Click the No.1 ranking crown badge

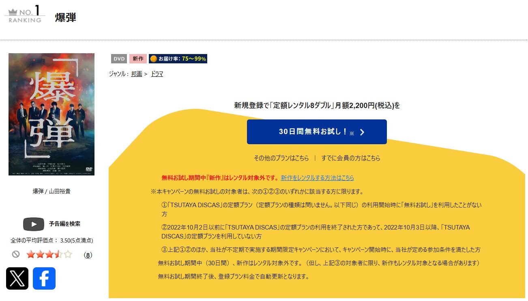tap(24, 13)
